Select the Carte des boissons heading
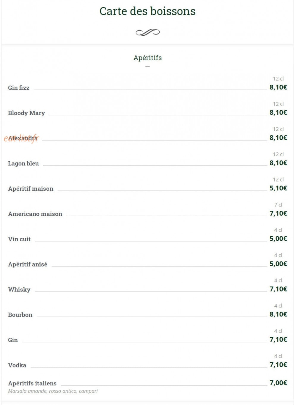The width and height of the screenshot is (294, 405). [x=147, y=11]
